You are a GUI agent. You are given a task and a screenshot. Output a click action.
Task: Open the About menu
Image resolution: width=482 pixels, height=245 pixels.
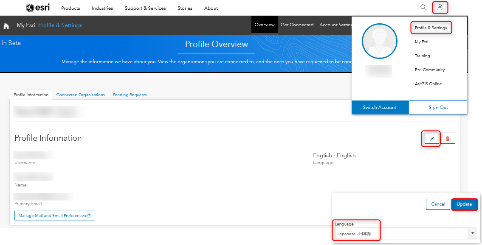(211, 8)
